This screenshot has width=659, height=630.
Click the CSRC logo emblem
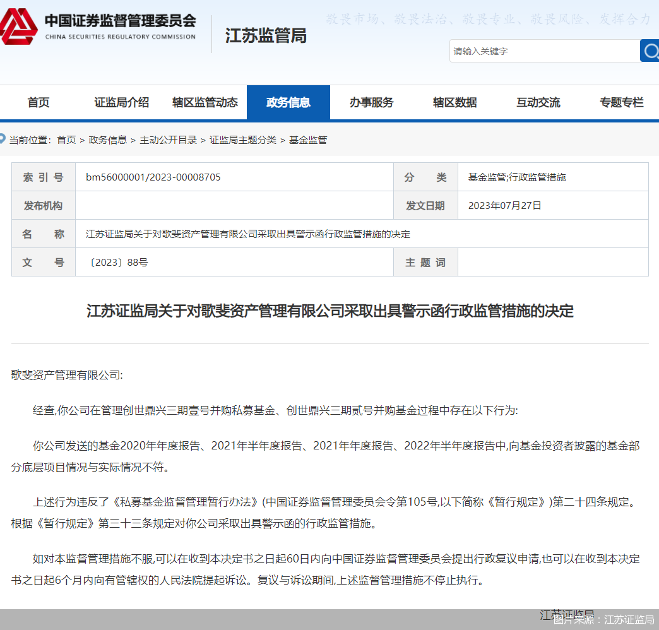20,25
